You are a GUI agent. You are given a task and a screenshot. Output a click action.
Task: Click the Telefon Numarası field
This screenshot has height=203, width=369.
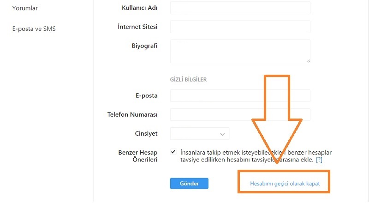[x=240, y=114]
